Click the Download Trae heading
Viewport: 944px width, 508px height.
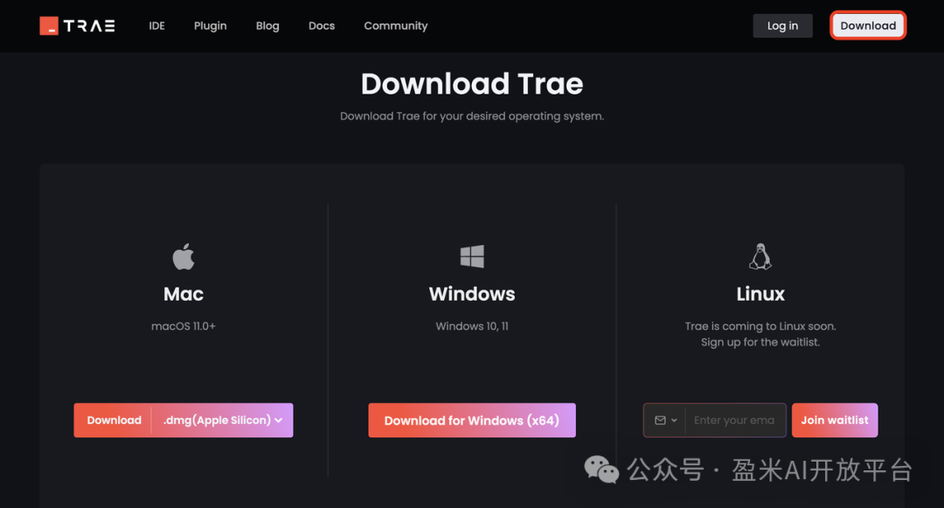click(472, 84)
